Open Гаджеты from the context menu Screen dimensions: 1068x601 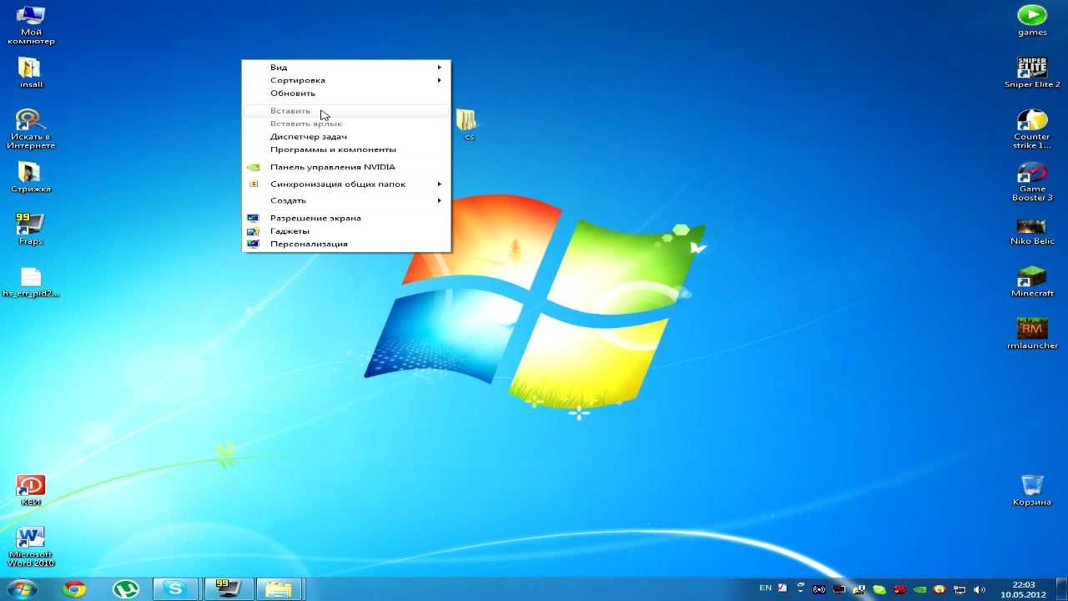[x=346, y=231]
